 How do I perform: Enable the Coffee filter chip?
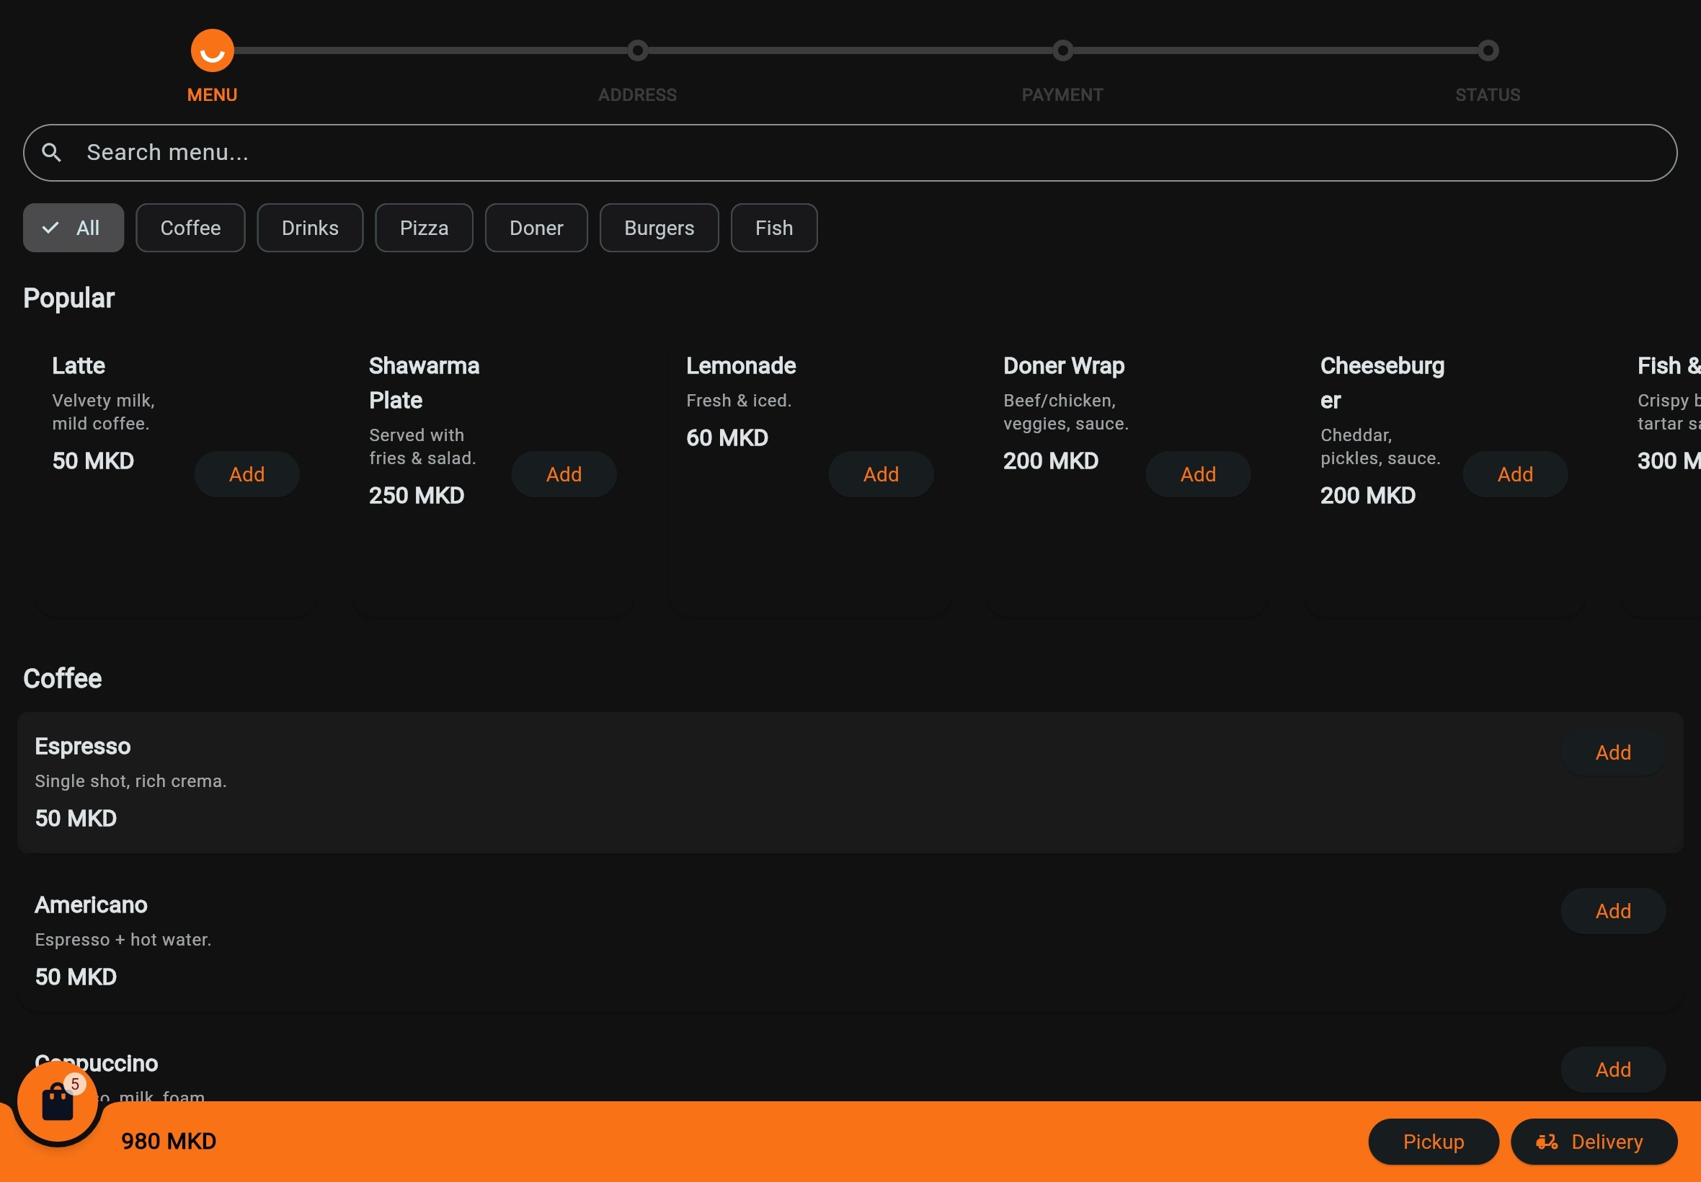coord(190,228)
